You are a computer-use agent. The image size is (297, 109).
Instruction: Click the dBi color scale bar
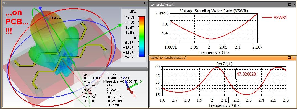(142, 37)
